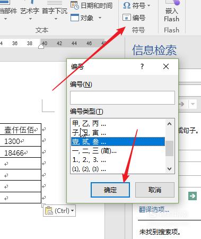The image size is (201, 239).
Task: Expand the Research pane navigation dropdown arrow
Action: pyautogui.click(x=193, y=104)
